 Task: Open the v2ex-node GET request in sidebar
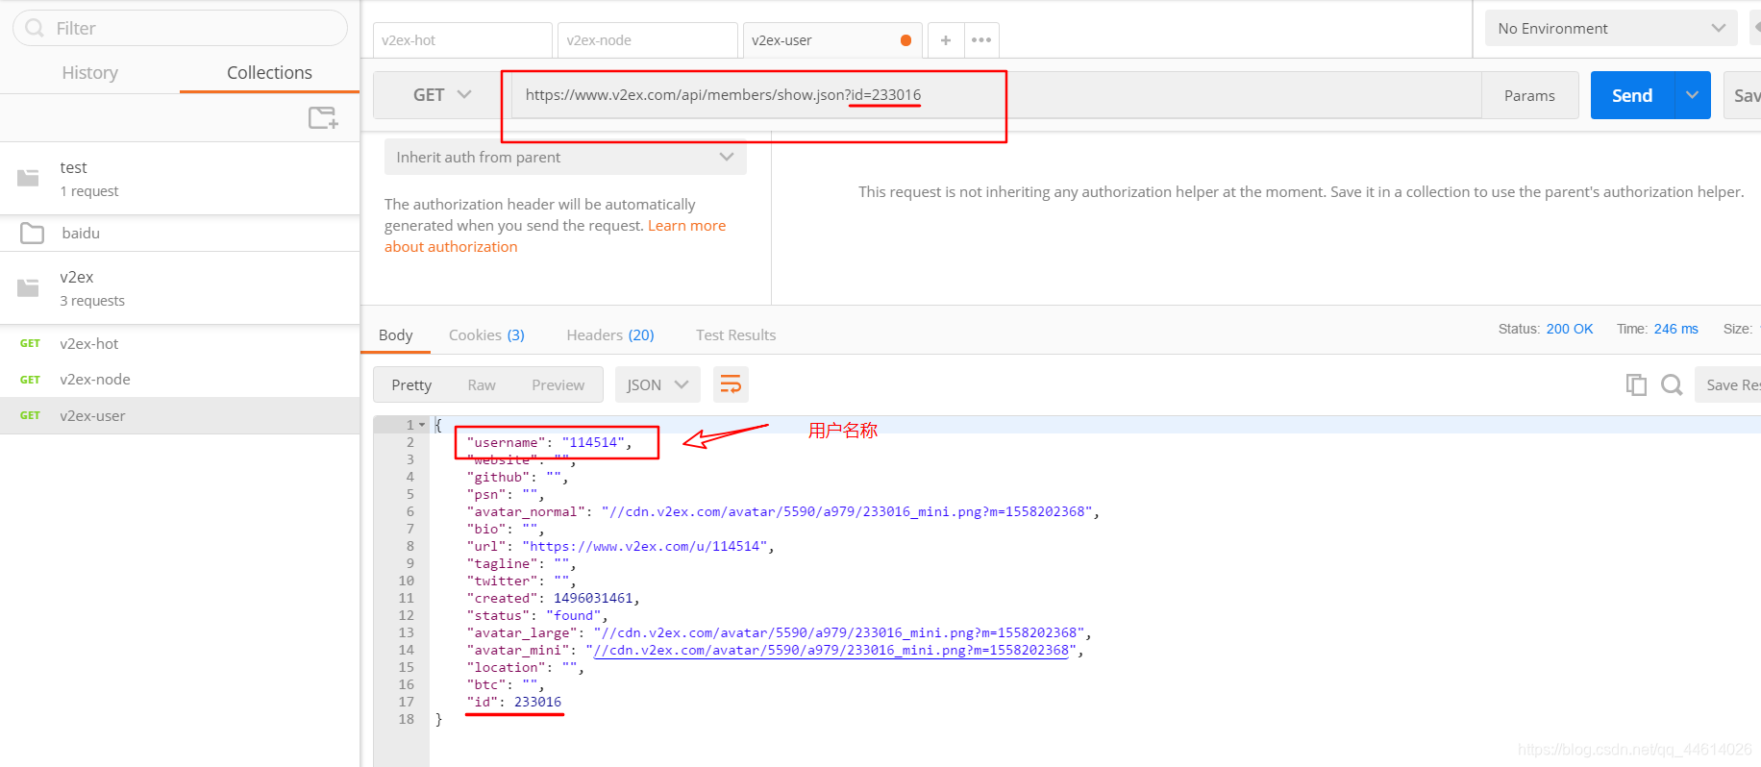(180, 380)
